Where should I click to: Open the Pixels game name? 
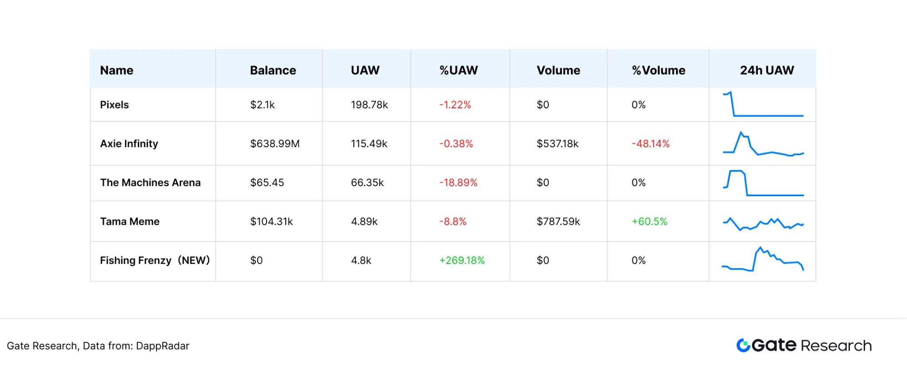114,105
